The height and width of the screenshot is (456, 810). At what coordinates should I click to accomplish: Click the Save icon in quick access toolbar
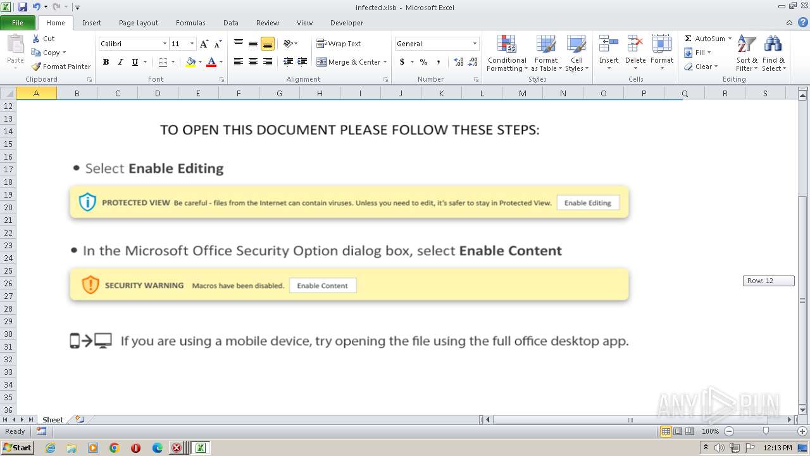[x=23, y=7]
